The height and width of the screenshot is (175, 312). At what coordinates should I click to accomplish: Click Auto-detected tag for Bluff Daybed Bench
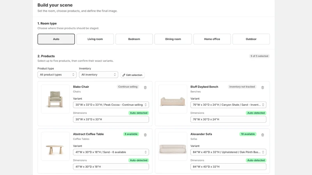tap(256, 113)
